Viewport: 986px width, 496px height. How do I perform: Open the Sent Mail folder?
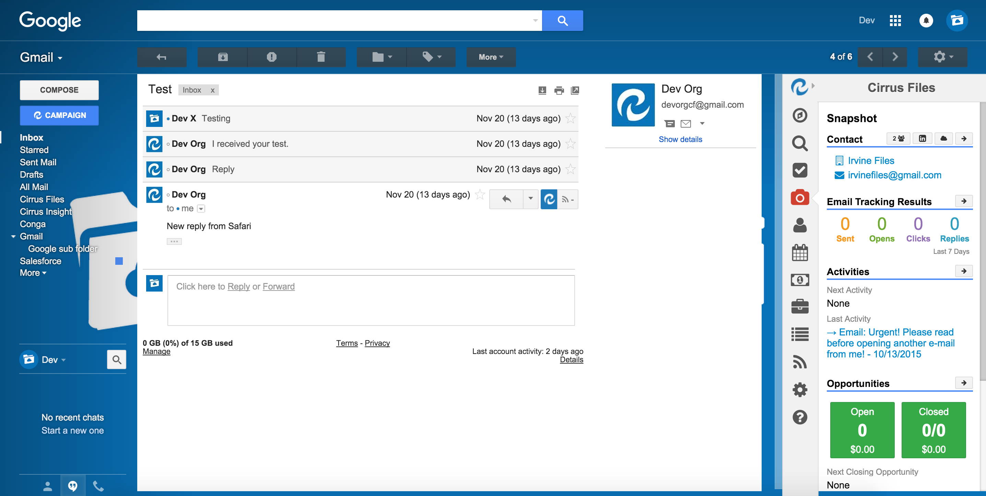click(x=38, y=162)
